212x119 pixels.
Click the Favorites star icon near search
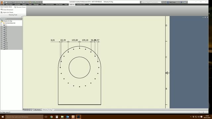pyautogui.click(x=165, y=2)
